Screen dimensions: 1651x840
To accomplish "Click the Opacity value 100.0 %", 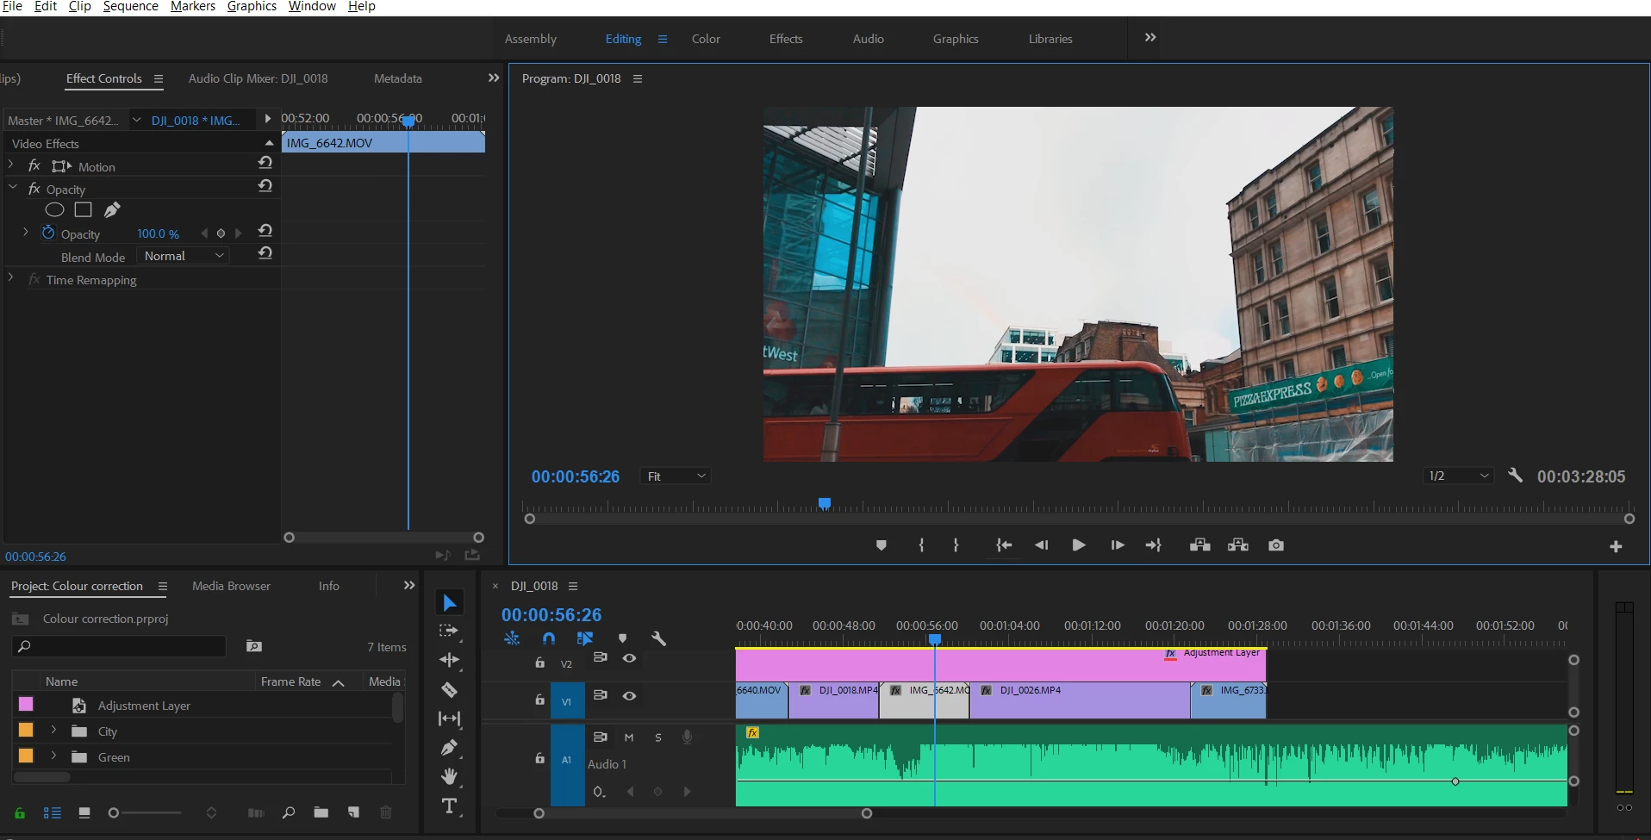I will coord(158,233).
